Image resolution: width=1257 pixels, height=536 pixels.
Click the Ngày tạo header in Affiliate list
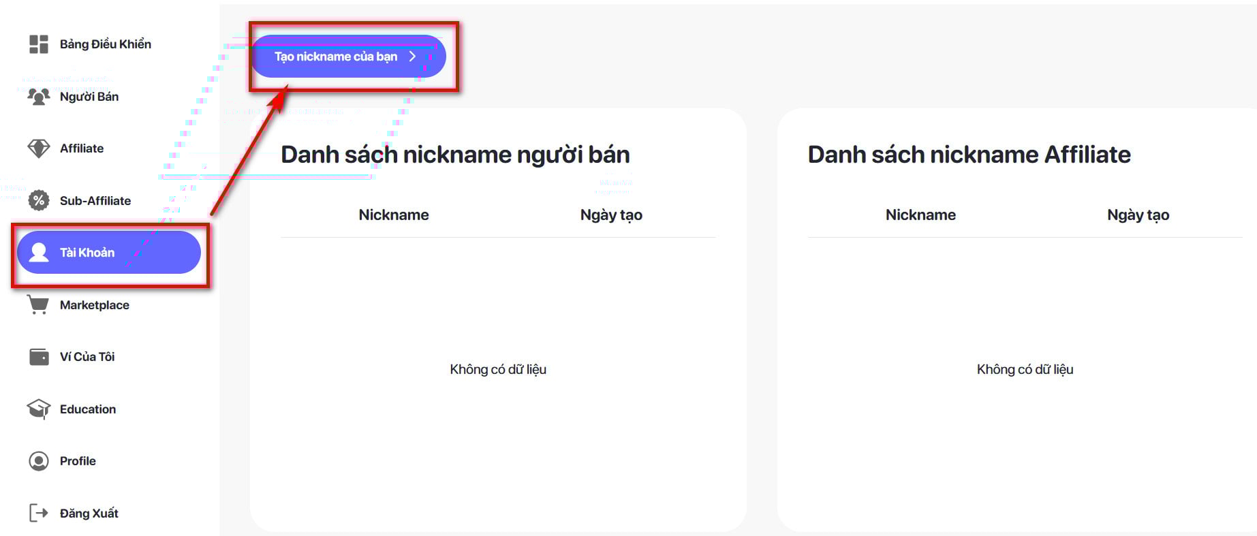coord(1138,215)
